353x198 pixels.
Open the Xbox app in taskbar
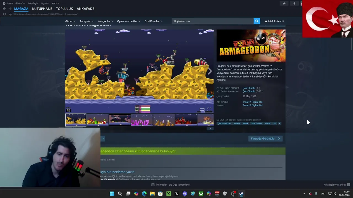pyautogui.click(x=201, y=194)
